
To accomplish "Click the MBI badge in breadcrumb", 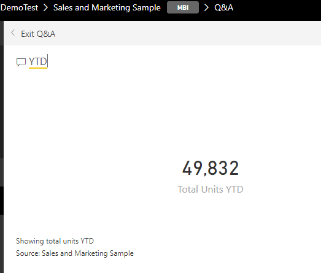I will coord(183,7).
